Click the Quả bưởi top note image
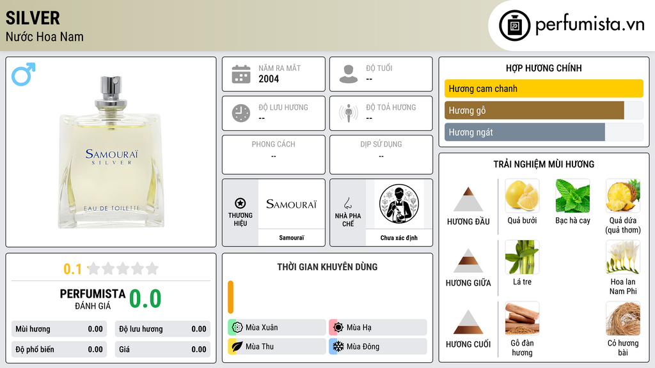 522,195
